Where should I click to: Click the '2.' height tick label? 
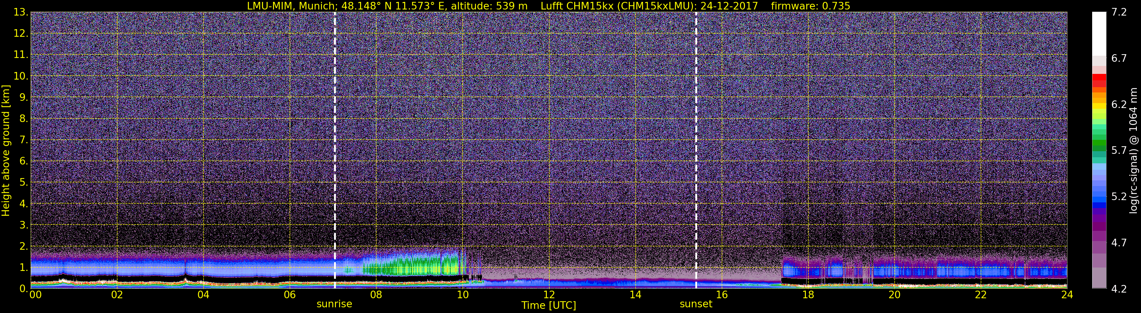coord(23,246)
